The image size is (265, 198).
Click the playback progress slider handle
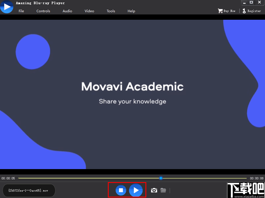(x=161, y=178)
